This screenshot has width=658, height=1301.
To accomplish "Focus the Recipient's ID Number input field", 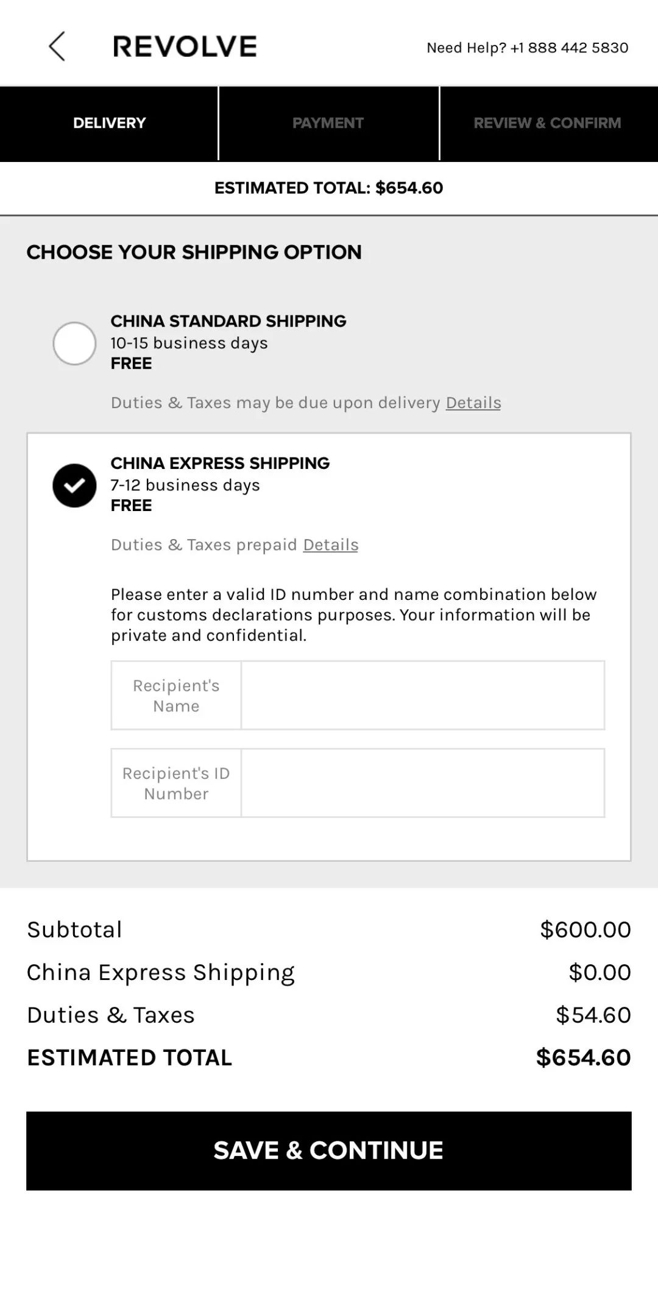I will [x=422, y=783].
